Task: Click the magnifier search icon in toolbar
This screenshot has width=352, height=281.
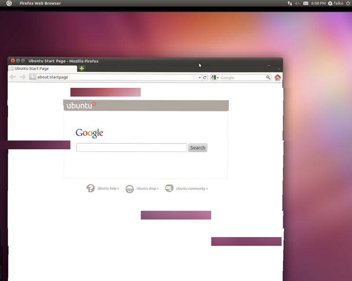Action: pos(268,78)
